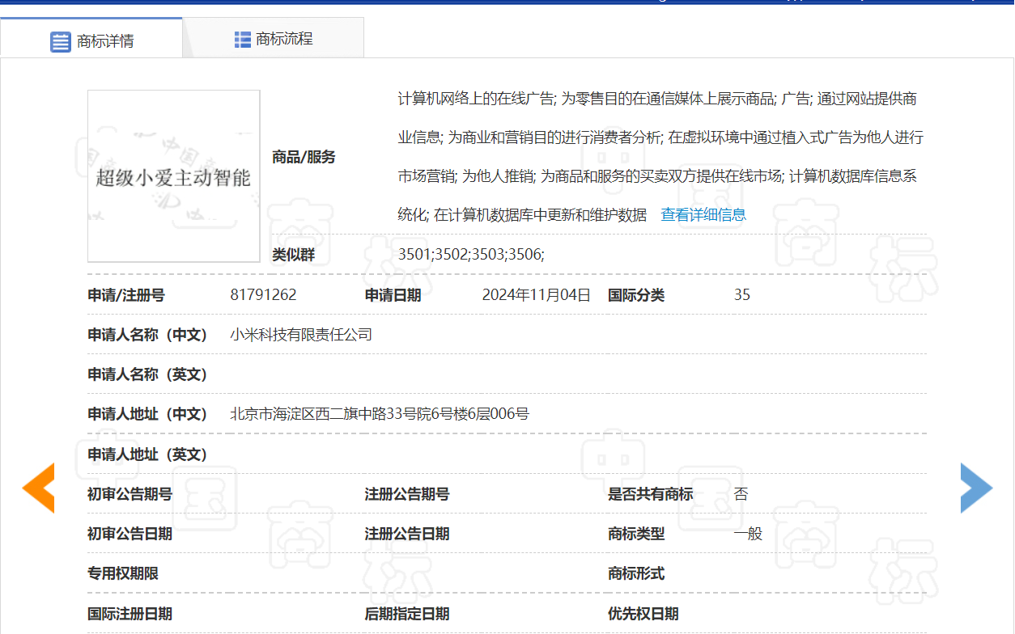Click the application date 2024年11月04日
1015x634 pixels.
[536, 295]
